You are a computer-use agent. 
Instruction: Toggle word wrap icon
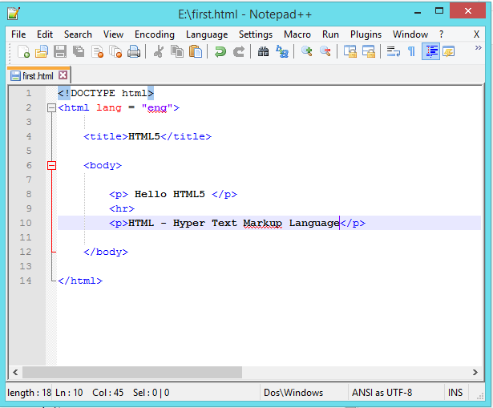click(393, 51)
